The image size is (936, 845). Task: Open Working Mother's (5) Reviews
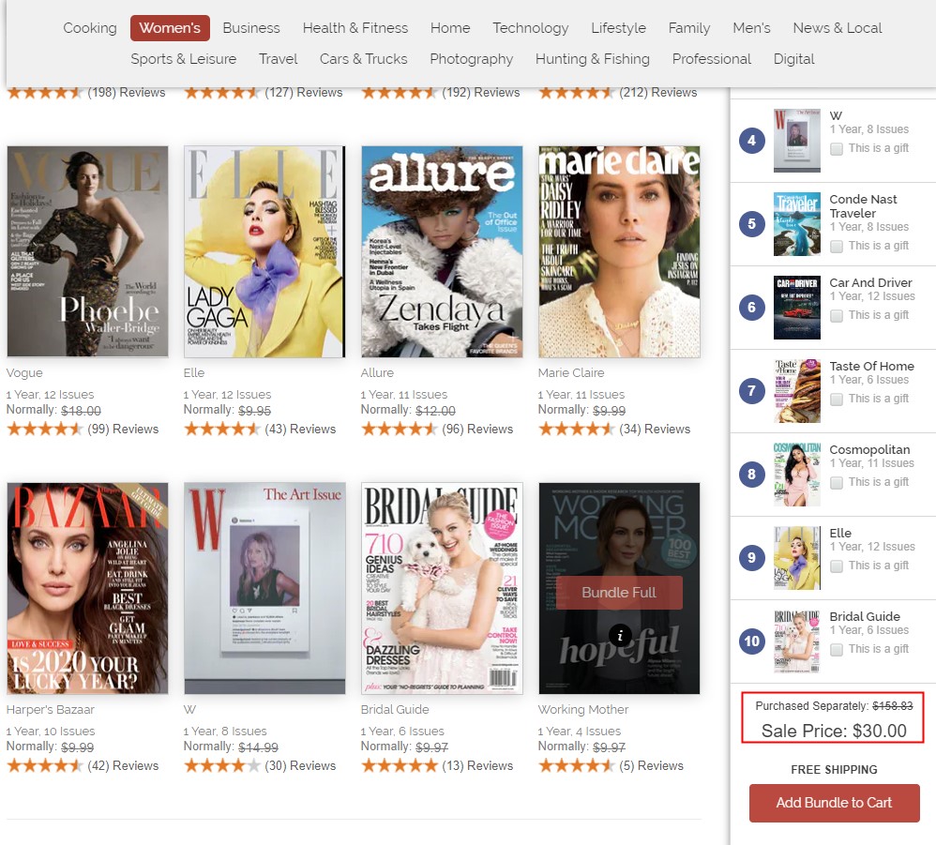click(x=611, y=765)
